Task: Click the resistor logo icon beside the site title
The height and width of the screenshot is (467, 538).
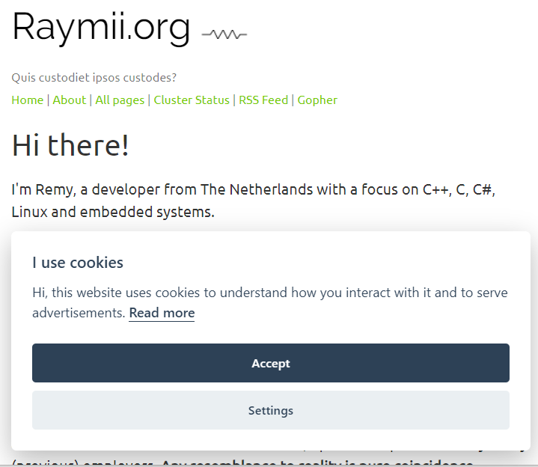Action: click(x=224, y=34)
